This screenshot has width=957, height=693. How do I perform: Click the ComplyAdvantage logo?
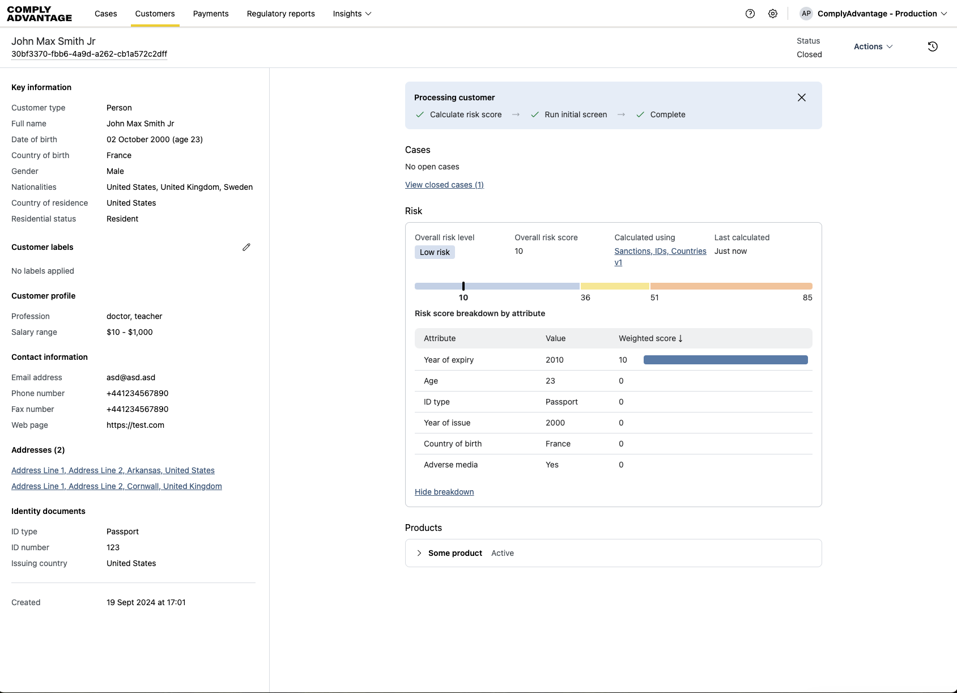[40, 14]
